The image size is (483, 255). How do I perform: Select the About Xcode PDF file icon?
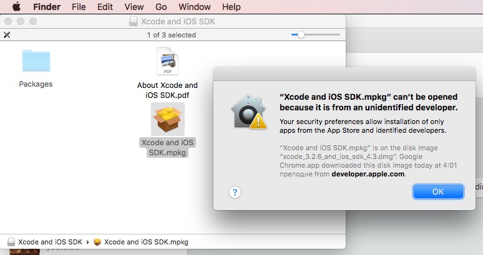168,61
